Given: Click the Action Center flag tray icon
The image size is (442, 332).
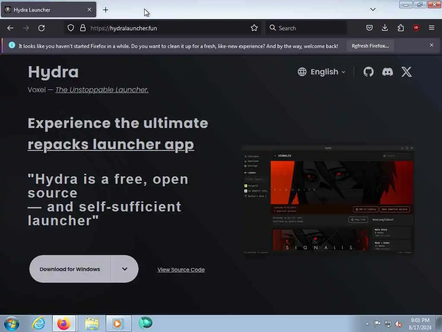Looking at the screenshot, I should [377, 324].
